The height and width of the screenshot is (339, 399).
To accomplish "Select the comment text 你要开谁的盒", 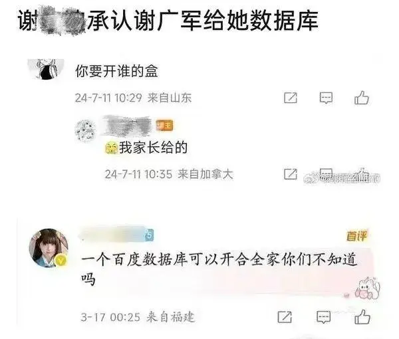I will click(116, 71).
